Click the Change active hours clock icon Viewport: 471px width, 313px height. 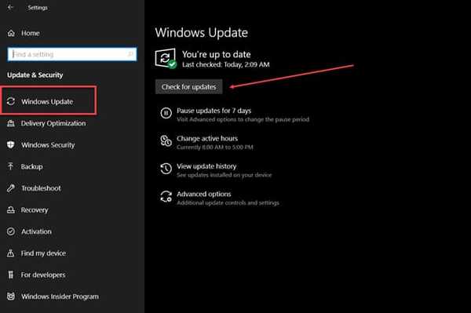[x=166, y=140]
